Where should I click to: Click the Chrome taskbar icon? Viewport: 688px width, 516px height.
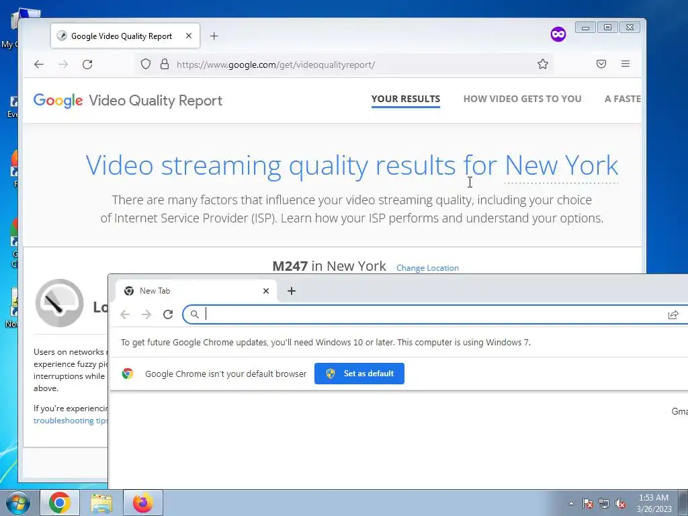click(x=60, y=503)
